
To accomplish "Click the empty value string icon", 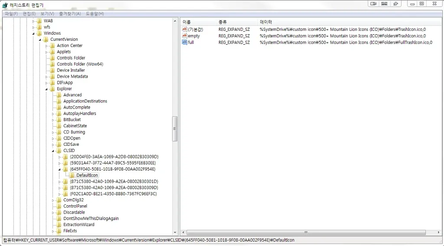I will click(184, 36).
